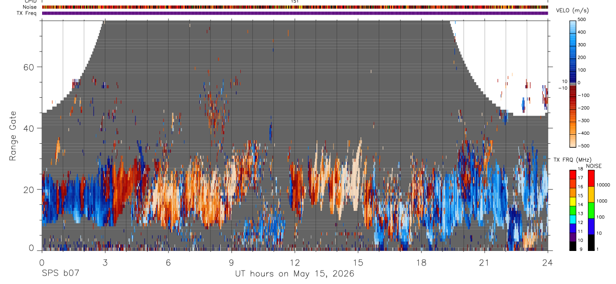This screenshot has width=616, height=284.
Task: Click the '21' UT hour tick label
Action: pos(484,262)
